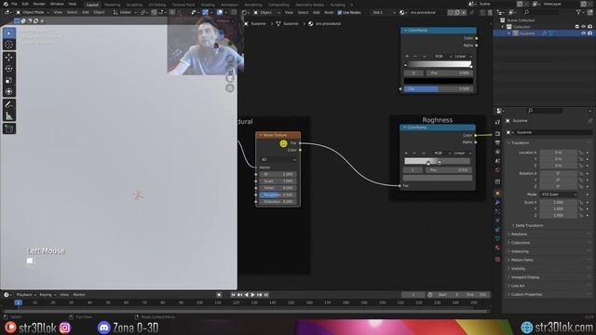
Task: Open the World properties tab
Action: 497,170
